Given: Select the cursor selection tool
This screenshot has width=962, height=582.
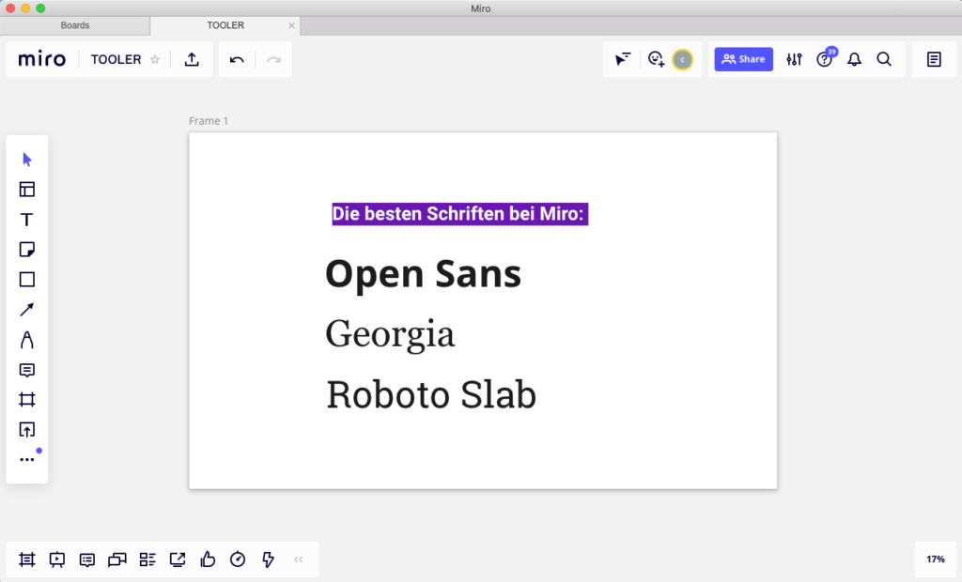Looking at the screenshot, I should click(27, 160).
